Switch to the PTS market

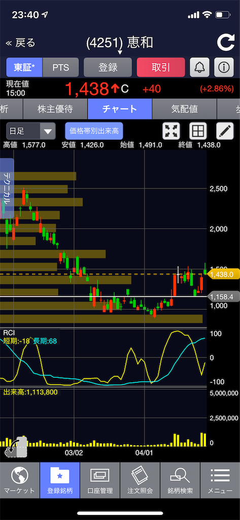tap(61, 68)
